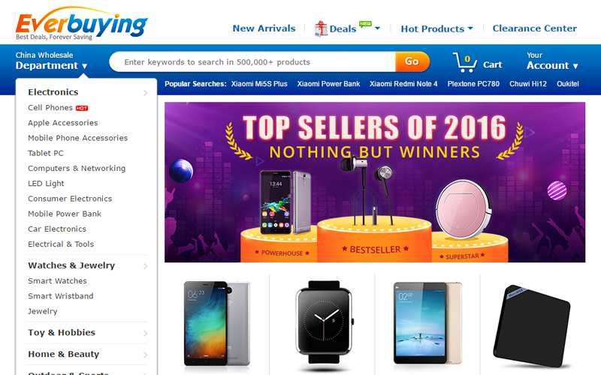Click the red HOT badge beside Cell Phones
This screenshot has height=375, width=601.
click(x=82, y=108)
